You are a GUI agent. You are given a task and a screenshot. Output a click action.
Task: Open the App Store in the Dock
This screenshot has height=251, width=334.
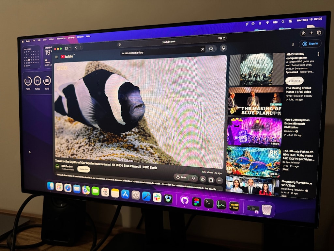[125, 194]
